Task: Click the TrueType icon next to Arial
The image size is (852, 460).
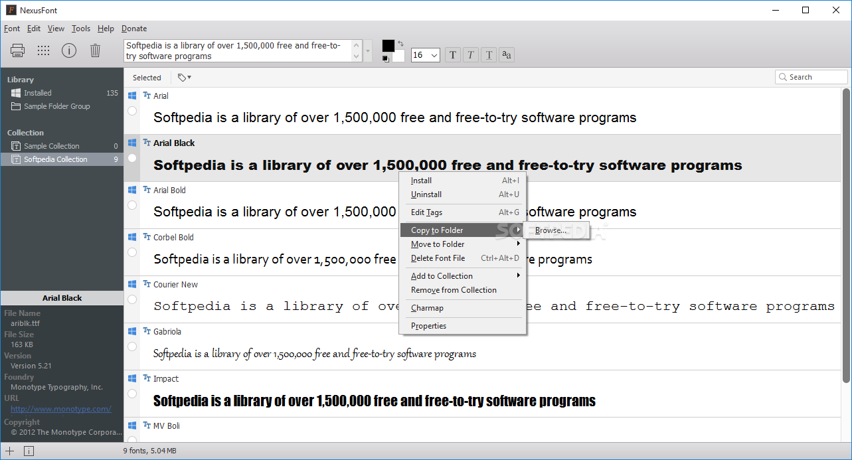Action: point(147,96)
